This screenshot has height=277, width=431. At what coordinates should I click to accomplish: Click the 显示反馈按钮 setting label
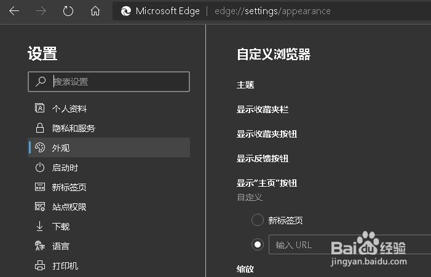(263, 158)
